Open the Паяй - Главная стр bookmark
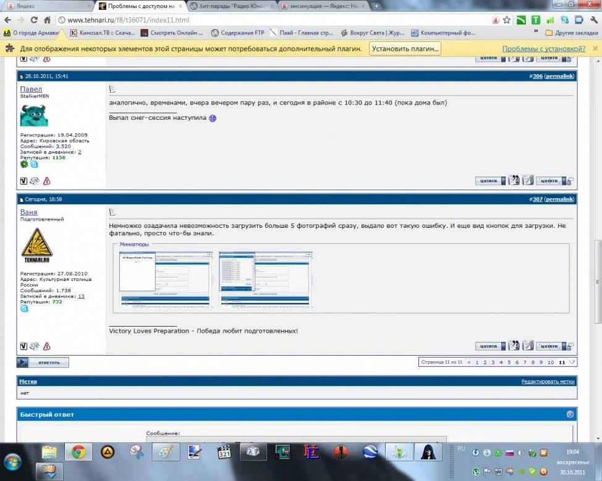This screenshot has width=602, height=481. pos(302,33)
